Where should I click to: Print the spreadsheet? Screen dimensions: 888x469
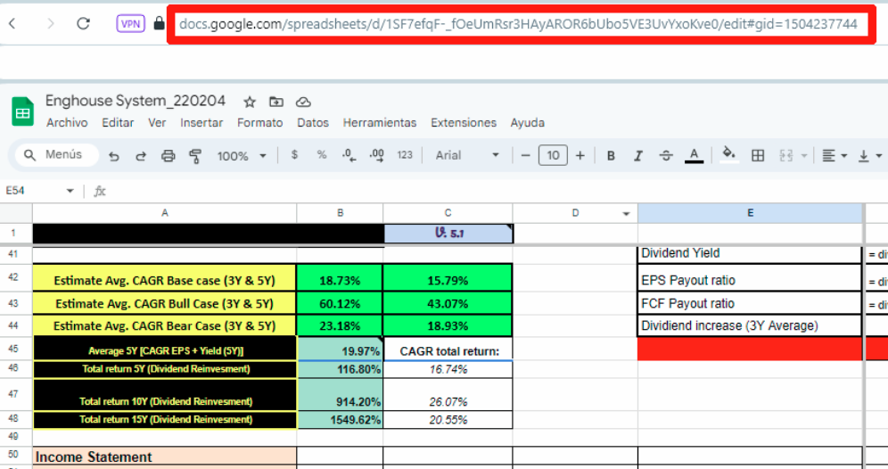tap(169, 156)
